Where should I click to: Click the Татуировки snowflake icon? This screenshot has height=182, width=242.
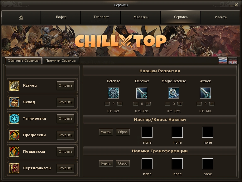coord(14,119)
